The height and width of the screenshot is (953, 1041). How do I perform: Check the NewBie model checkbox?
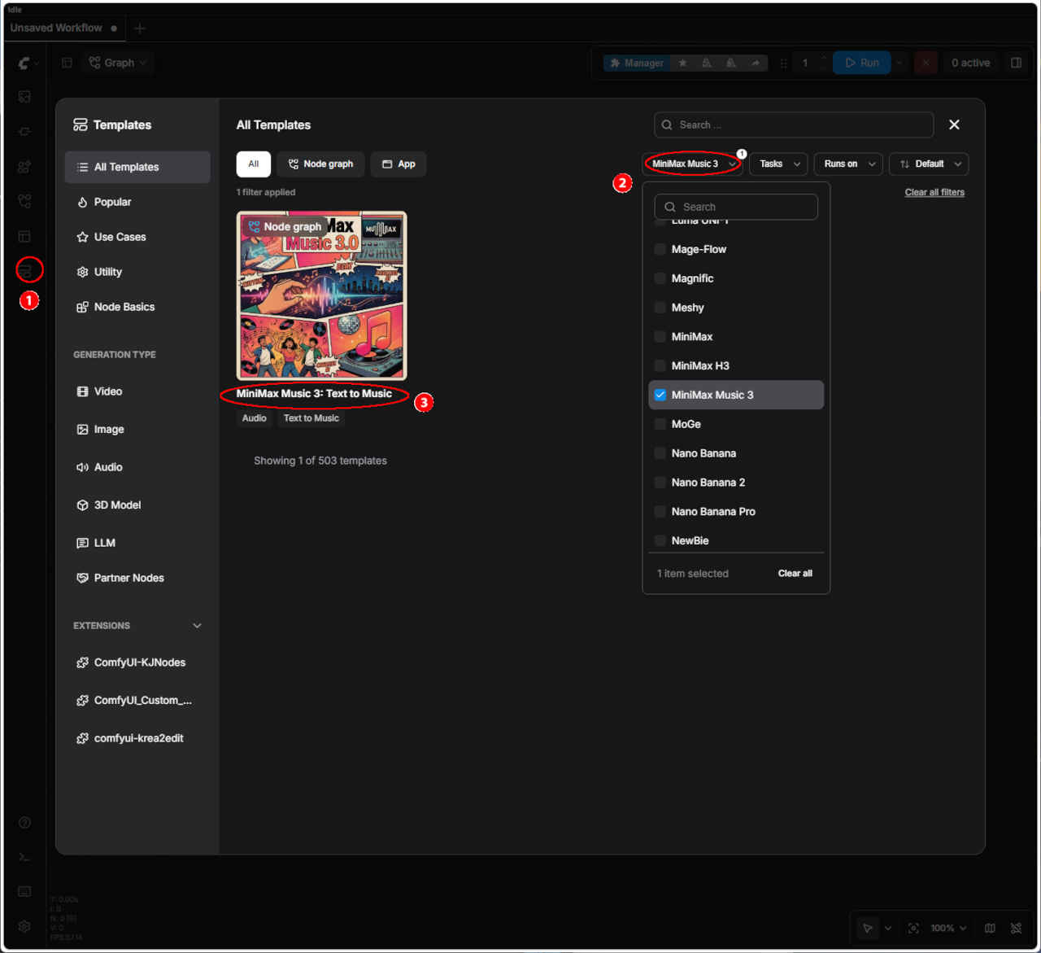[660, 541]
